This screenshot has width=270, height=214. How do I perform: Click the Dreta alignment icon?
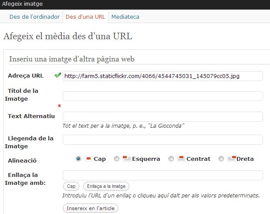click(232, 159)
